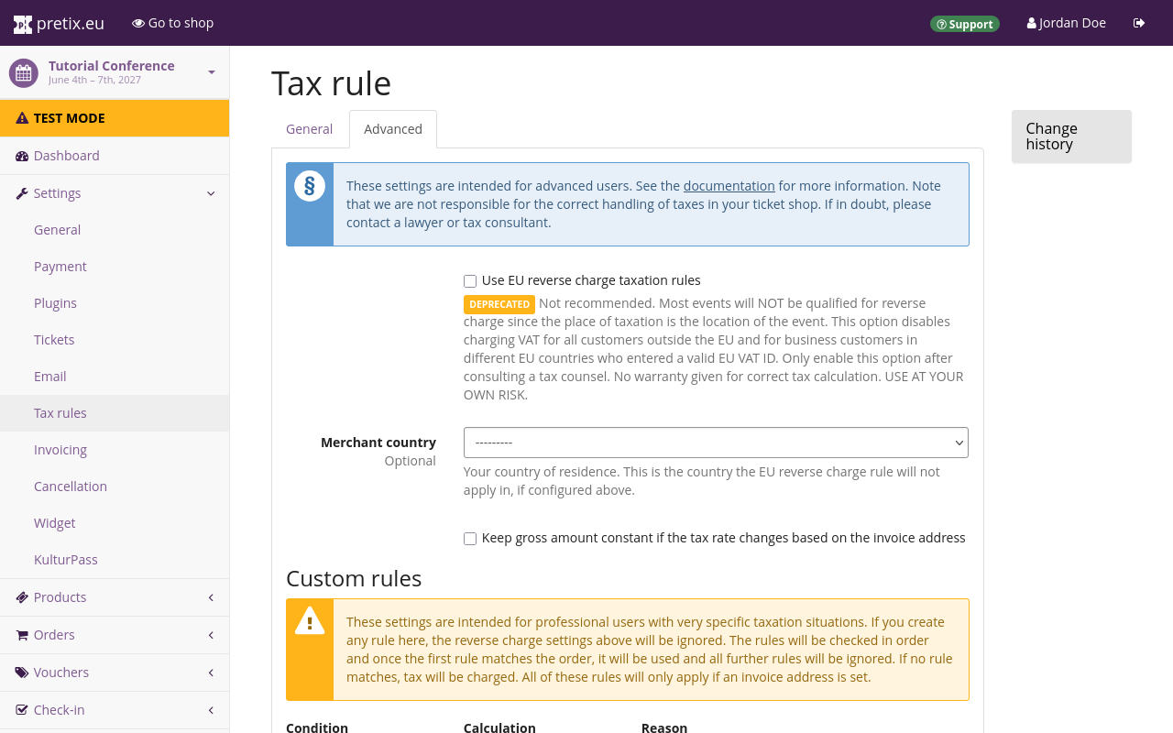Click the DEPRECATED label badge
This screenshot has width=1173, height=733.
499,304
